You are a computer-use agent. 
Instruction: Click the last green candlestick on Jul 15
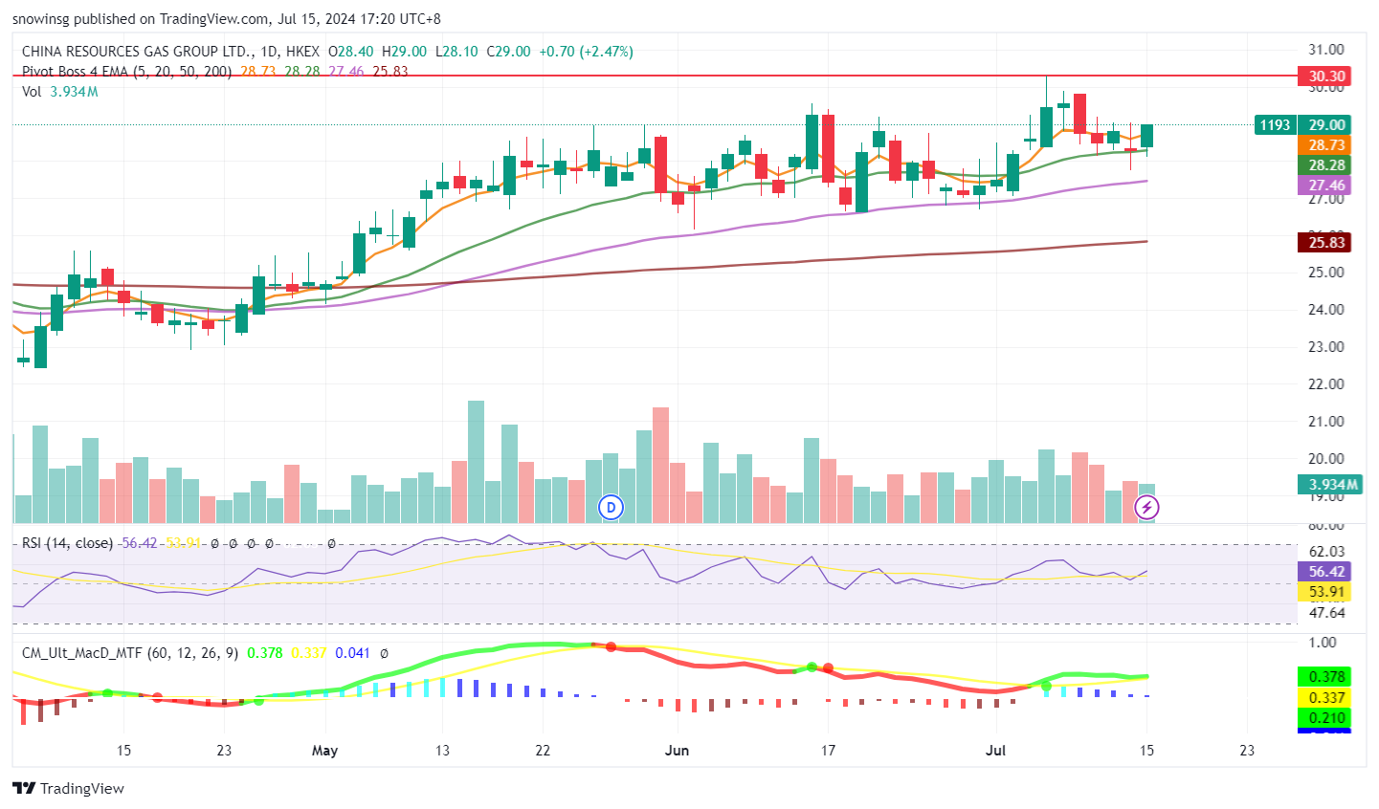click(x=1146, y=136)
